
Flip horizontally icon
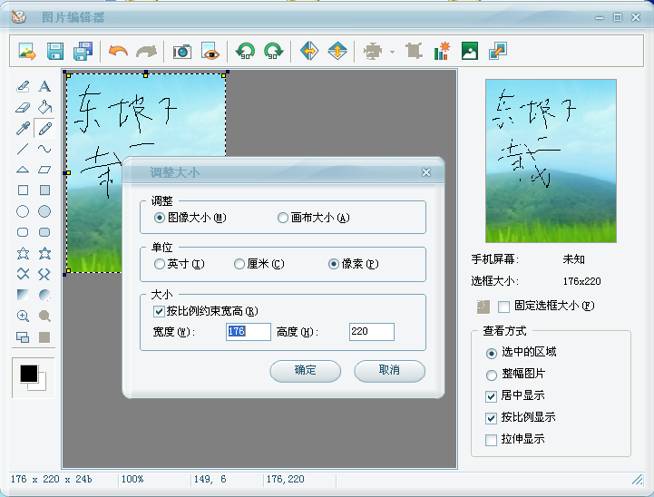tap(309, 52)
